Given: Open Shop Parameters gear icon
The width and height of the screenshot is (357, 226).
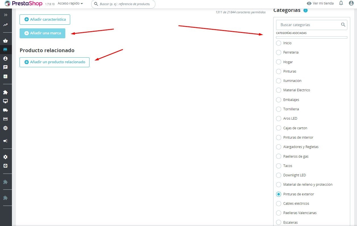Looking at the screenshot, I should [5, 157].
